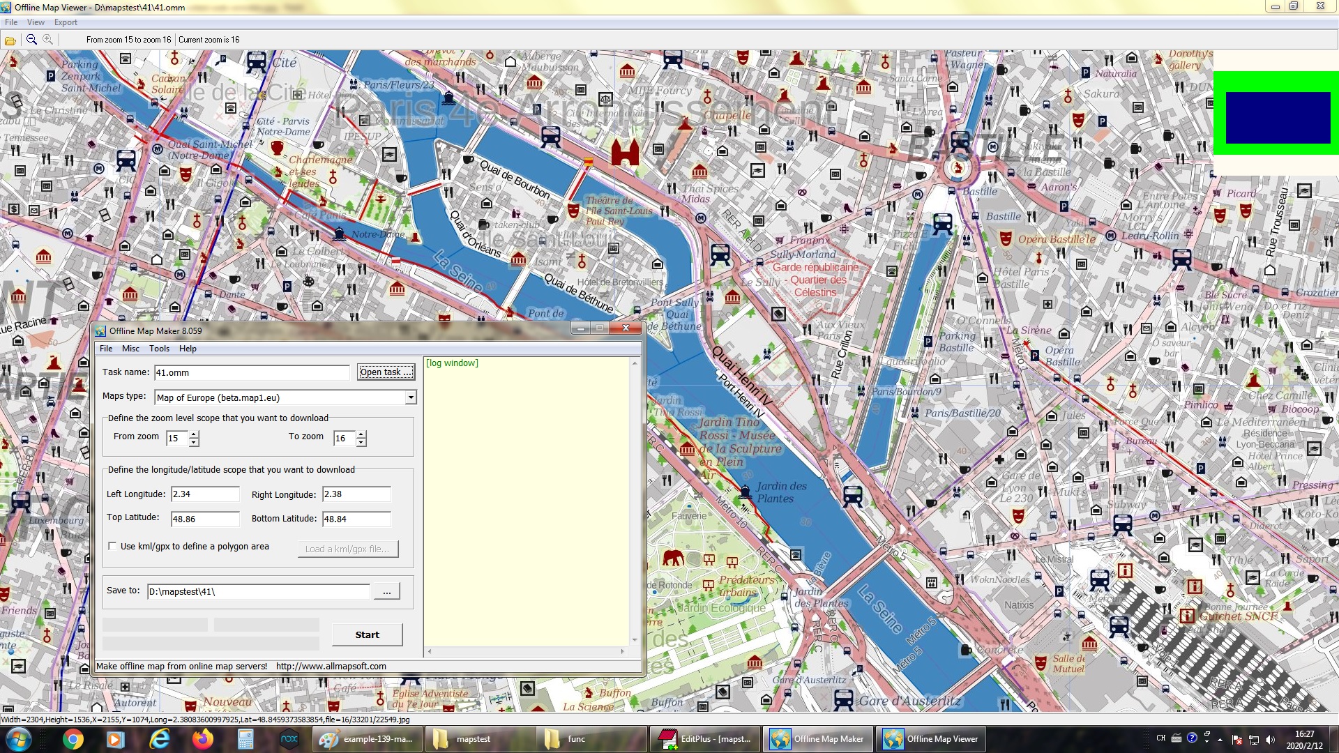Click the From zoom number field
Screen dimensions: 1339x753
(x=177, y=439)
